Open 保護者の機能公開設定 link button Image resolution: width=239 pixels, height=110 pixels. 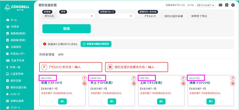point(96,44)
